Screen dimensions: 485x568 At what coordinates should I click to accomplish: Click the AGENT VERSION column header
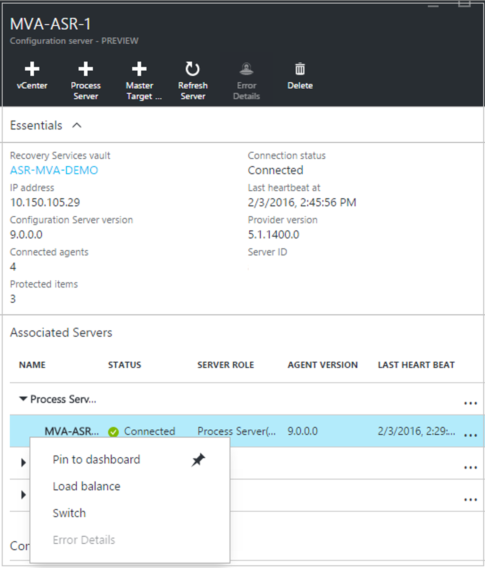click(322, 365)
